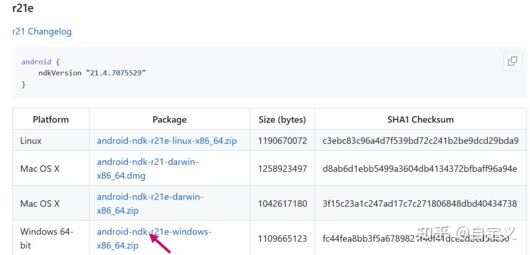
Task: Click the copy code snippet icon
Action: 512,61
